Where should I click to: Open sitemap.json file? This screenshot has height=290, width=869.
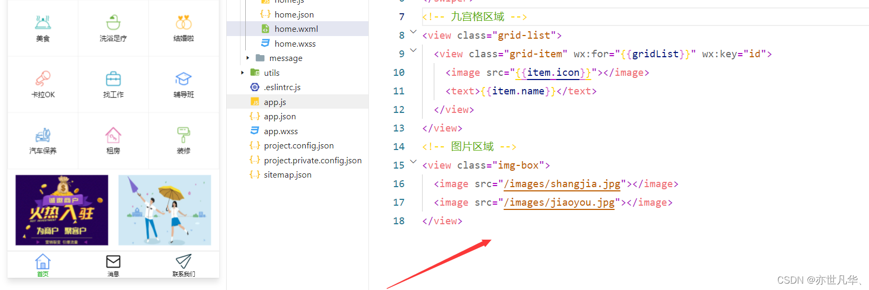click(288, 174)
